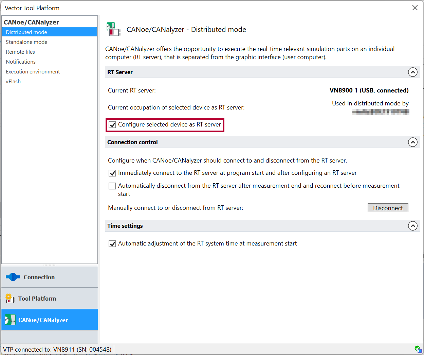Click the Current RT server label
Image resolution: width=424 pixels, height=355 pixels.
pyautogui.click(x=132, y=90)
